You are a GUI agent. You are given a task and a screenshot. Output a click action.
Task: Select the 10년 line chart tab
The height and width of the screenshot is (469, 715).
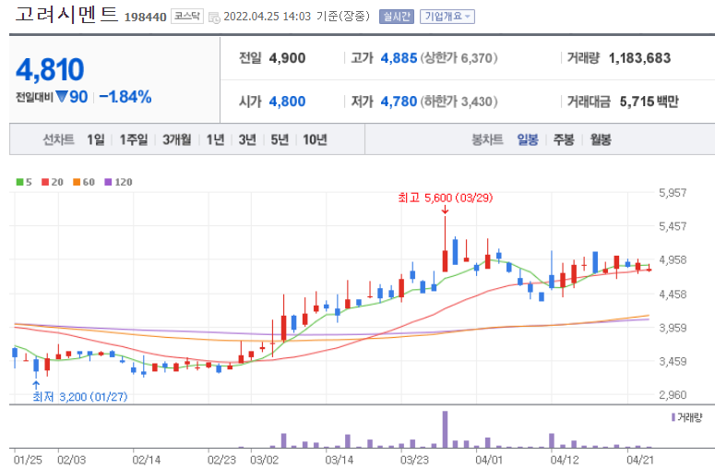[x=316, y=139]
